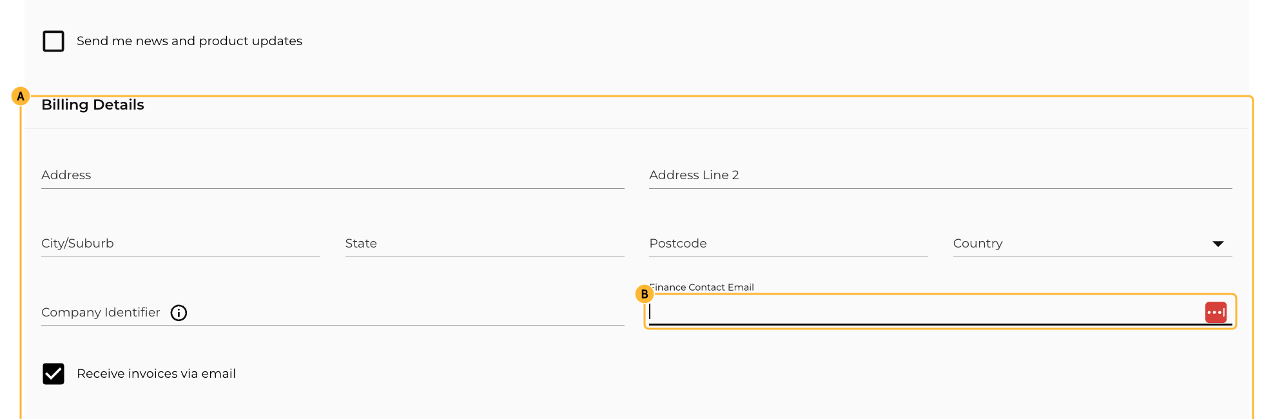The height and width of the screenshot is (419, 1273).
Task: Click the Receive invoices via email label text
Action: pos(156,374)
